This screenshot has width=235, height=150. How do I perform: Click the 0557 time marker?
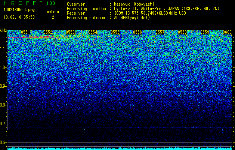pos(160,32)
